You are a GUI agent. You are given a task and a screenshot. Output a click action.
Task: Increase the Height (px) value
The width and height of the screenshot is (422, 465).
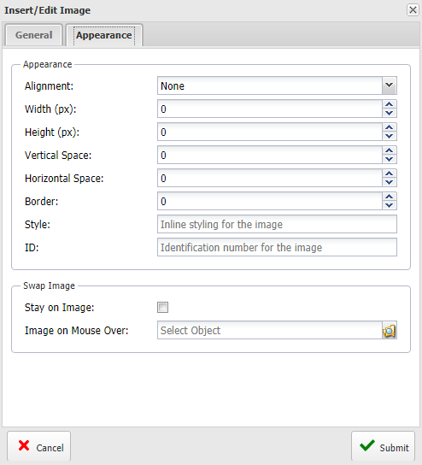(x=389, y=127)
